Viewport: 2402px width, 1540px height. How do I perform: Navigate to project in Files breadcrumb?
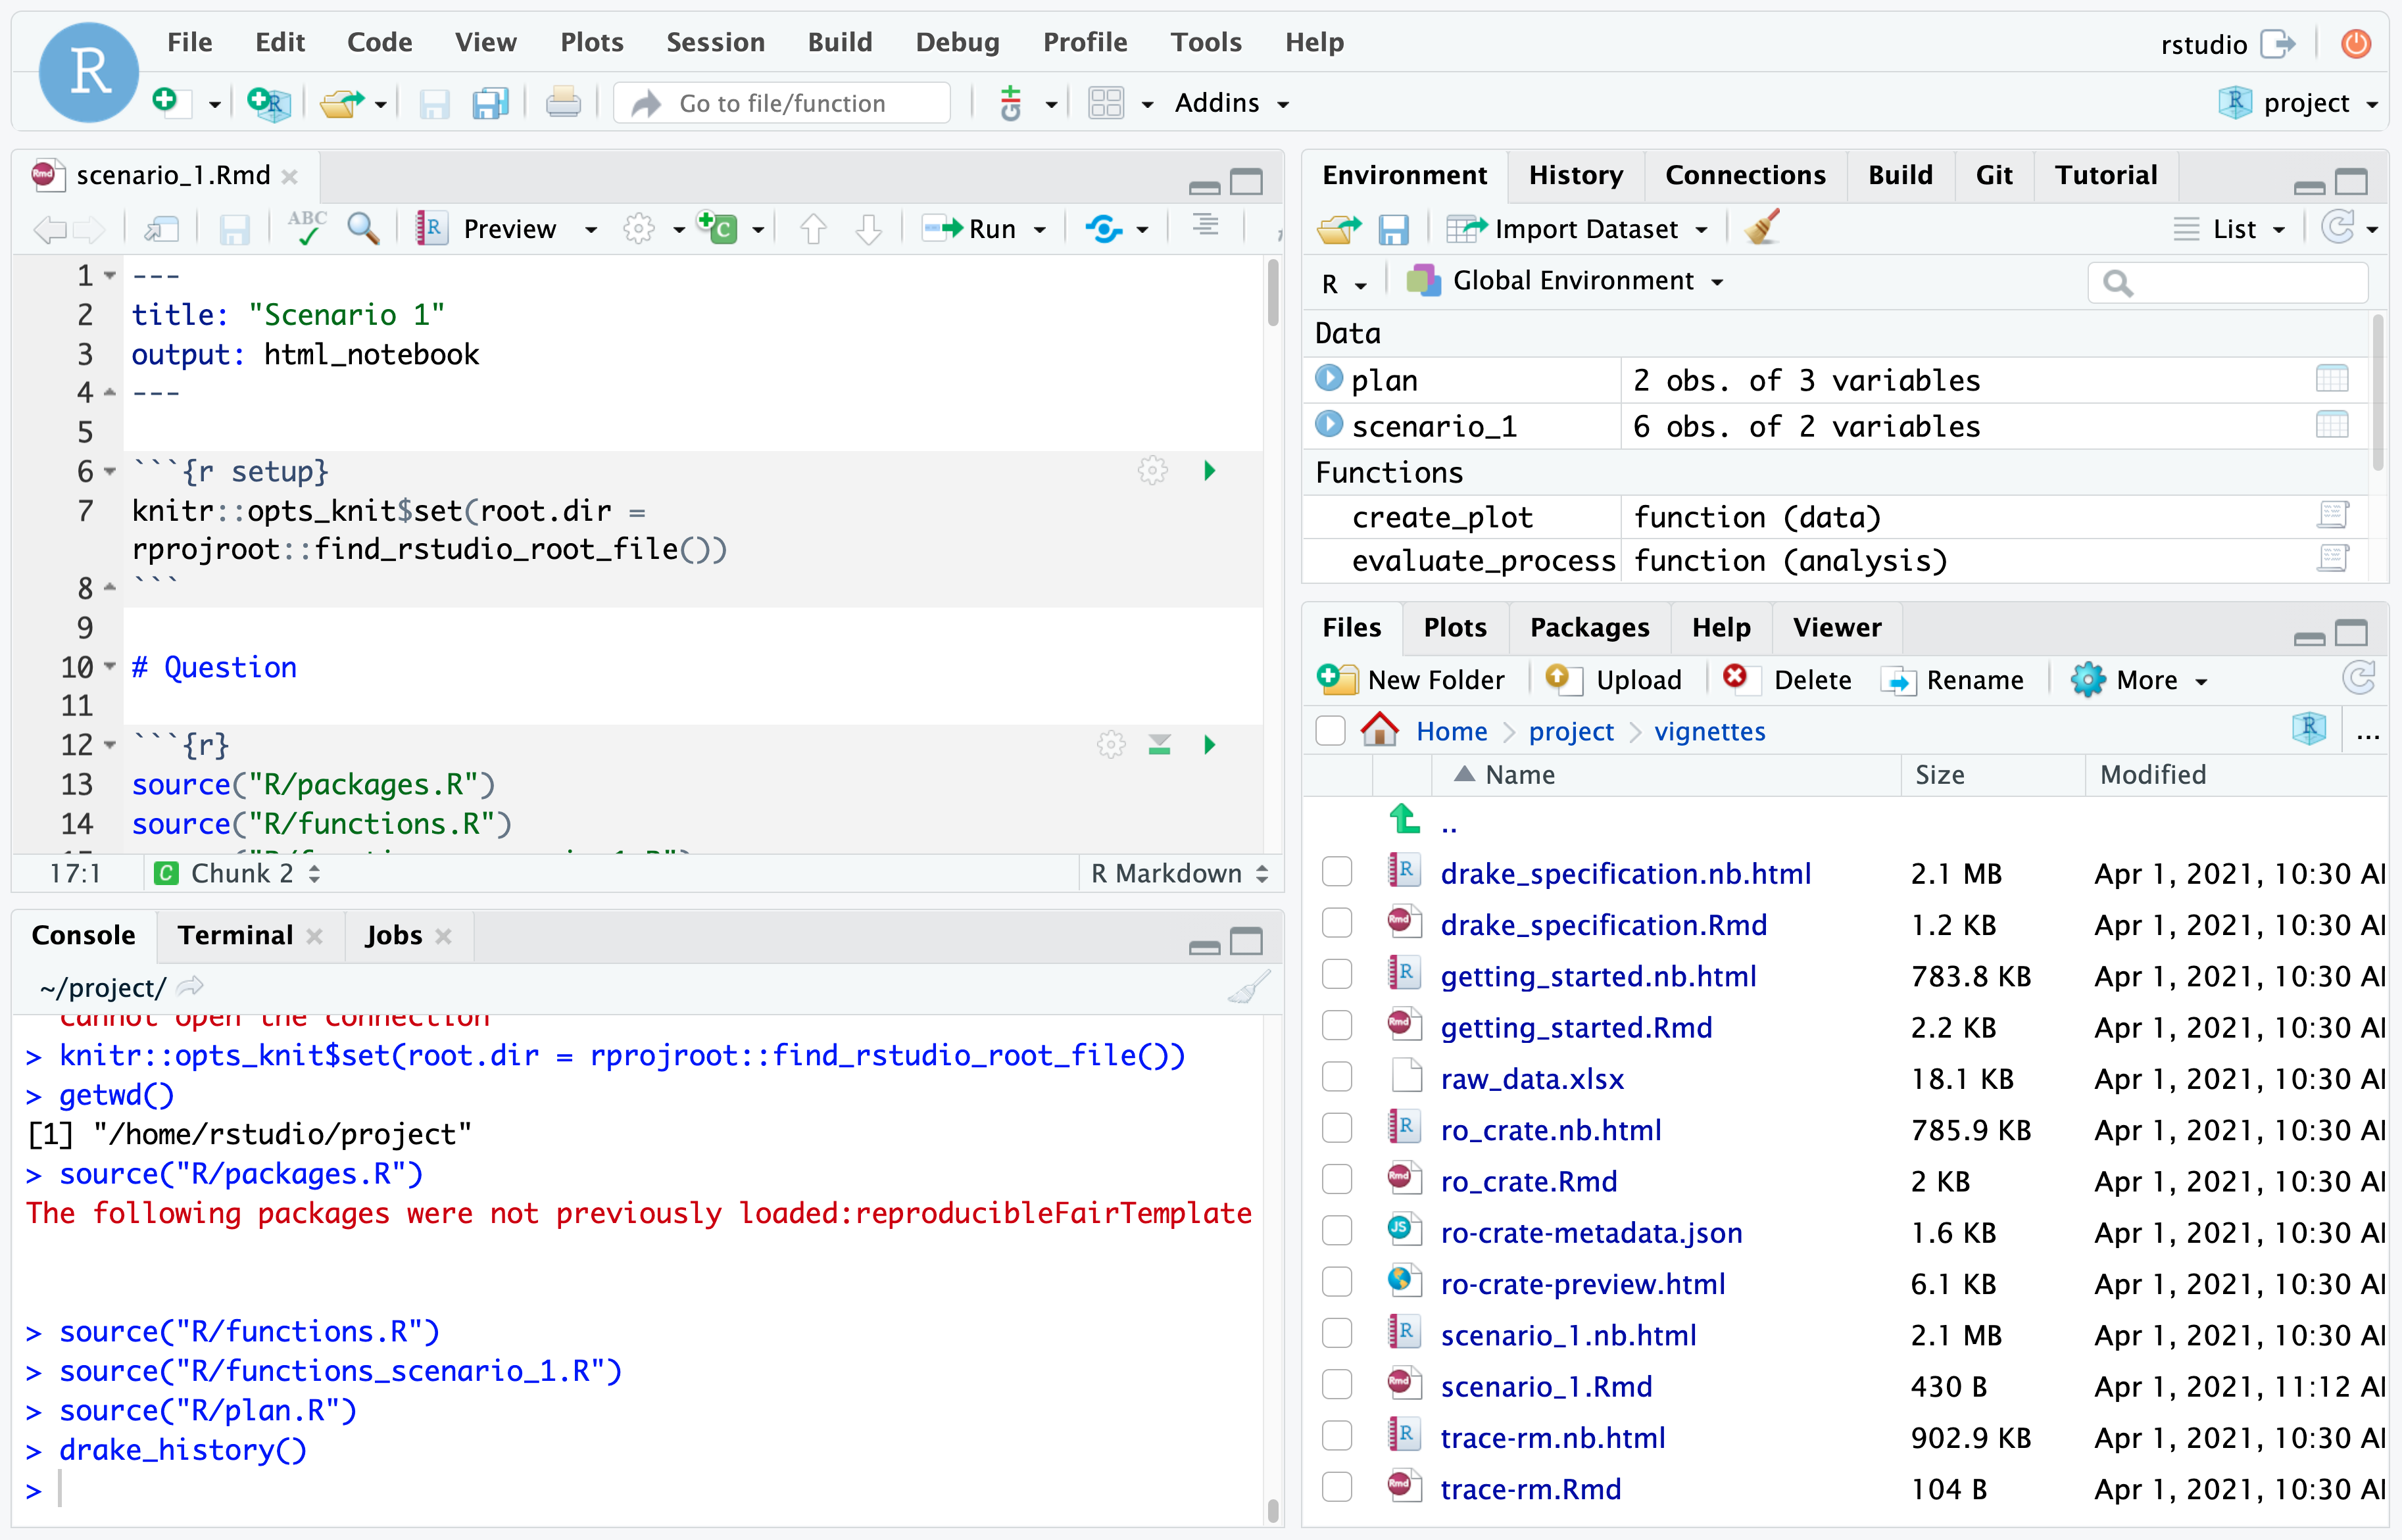tap(1570, 731)
